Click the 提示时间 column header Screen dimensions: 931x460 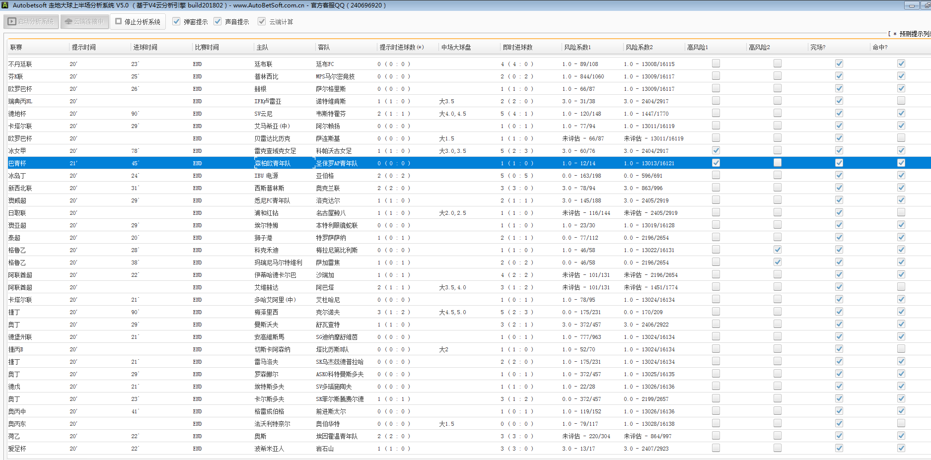[x=83, y=48]
